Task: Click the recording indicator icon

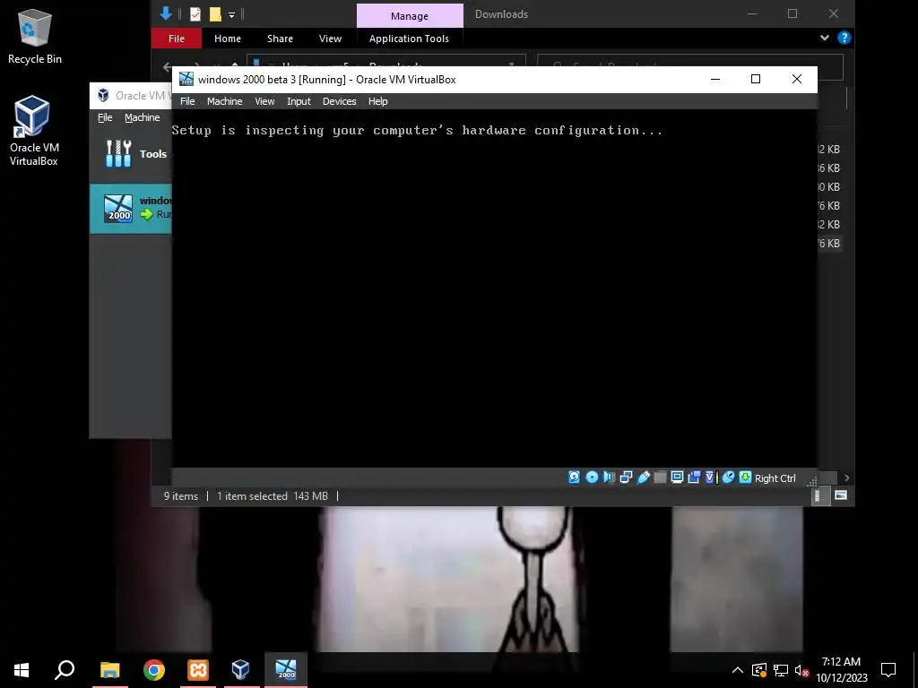Action: point(695,477)
